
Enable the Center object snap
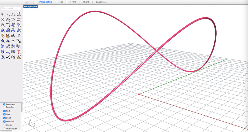pyautogui.click(x=4, y=125)
